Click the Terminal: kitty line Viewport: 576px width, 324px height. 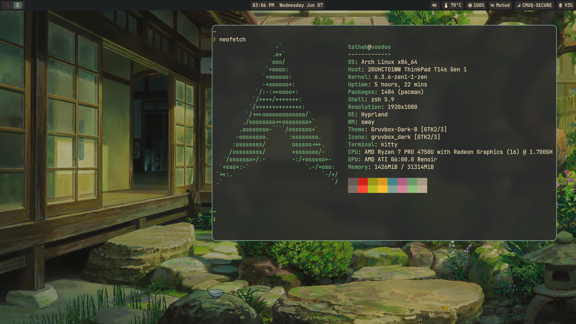373,144
